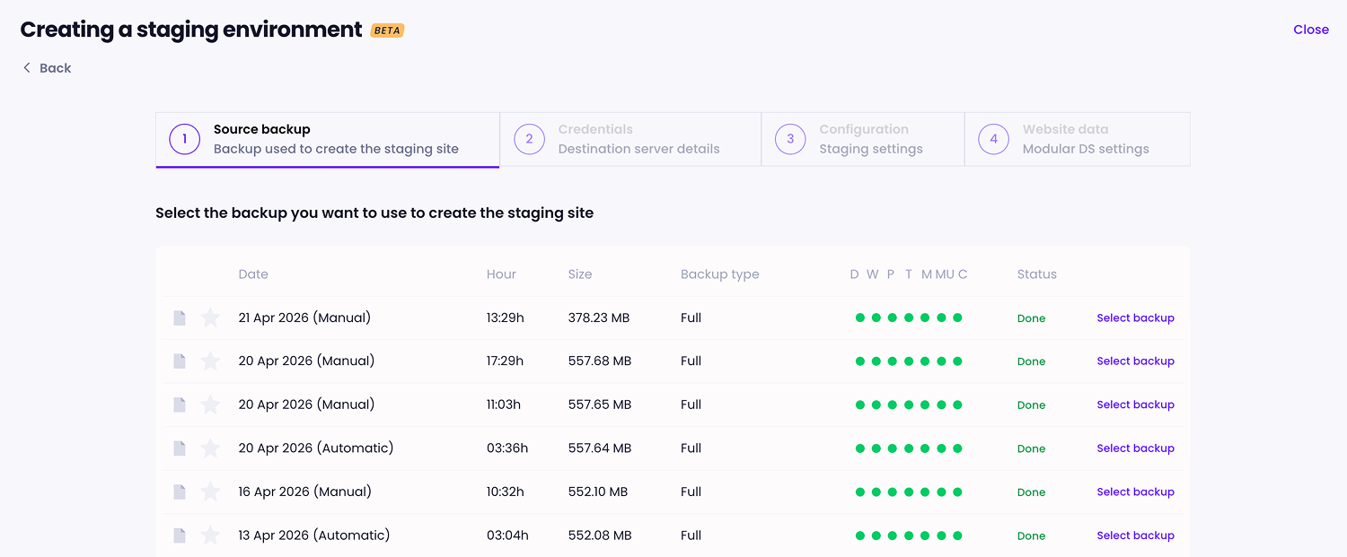
Task: Click the Hour column header
Action: pyautogui.click(x=501, y=274)
